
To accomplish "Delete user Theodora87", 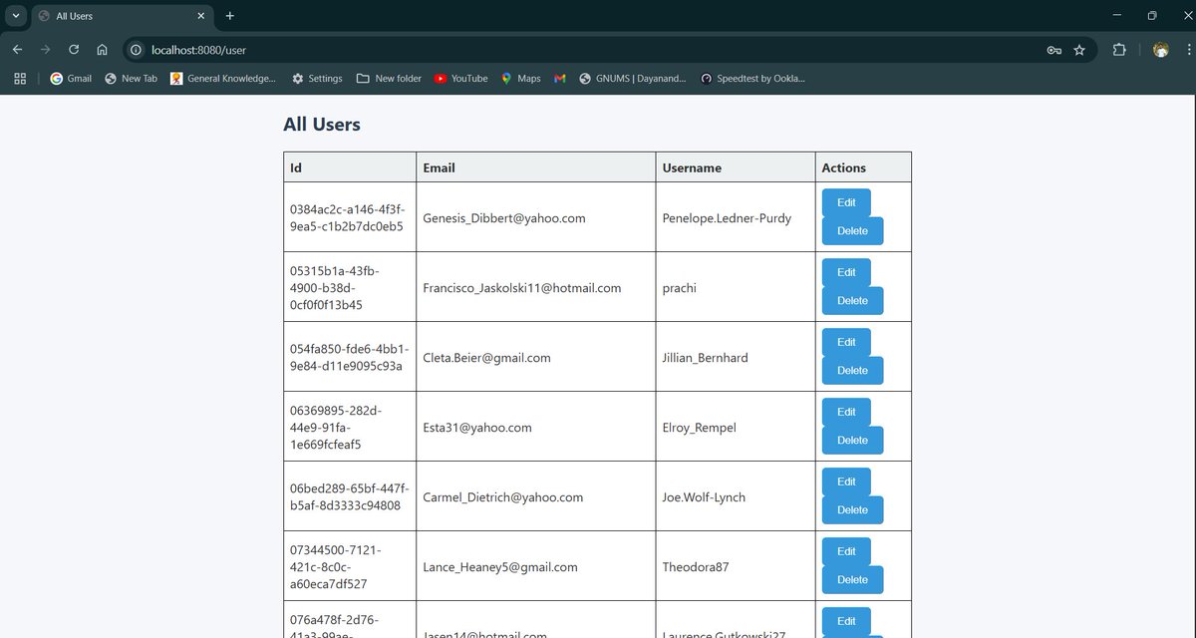I will [852, 580].
